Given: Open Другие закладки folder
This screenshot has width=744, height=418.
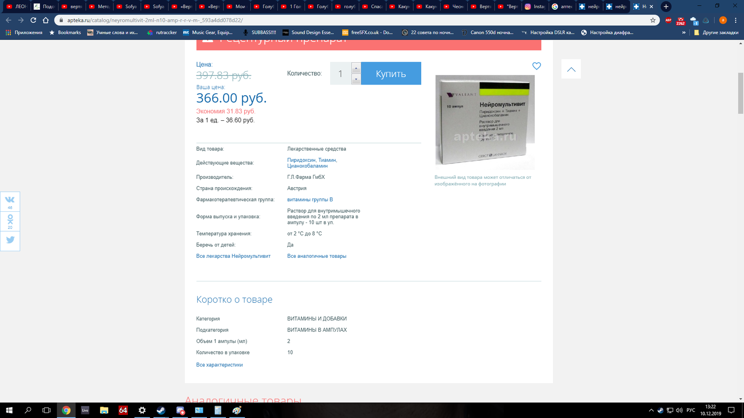Looking at the screenshot, I should pos(716,33).
